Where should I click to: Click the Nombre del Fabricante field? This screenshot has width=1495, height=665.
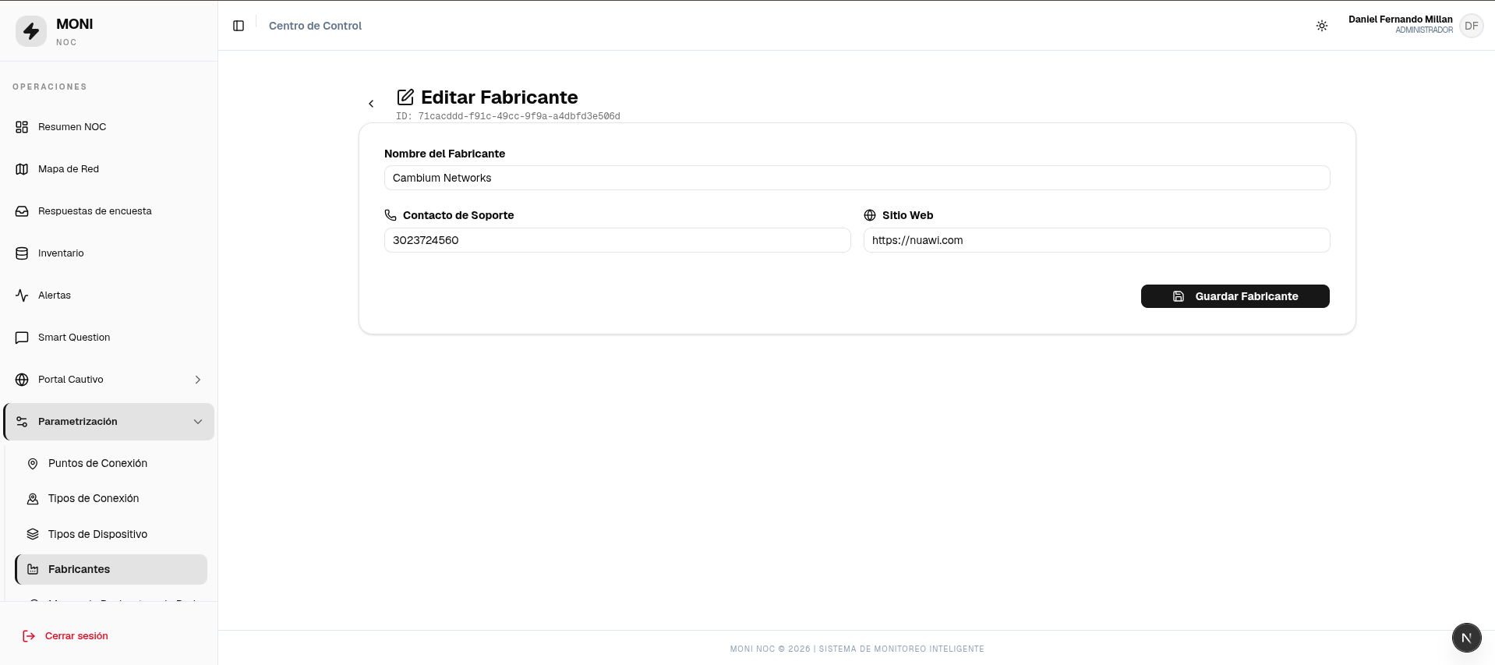tap(857, 178)
